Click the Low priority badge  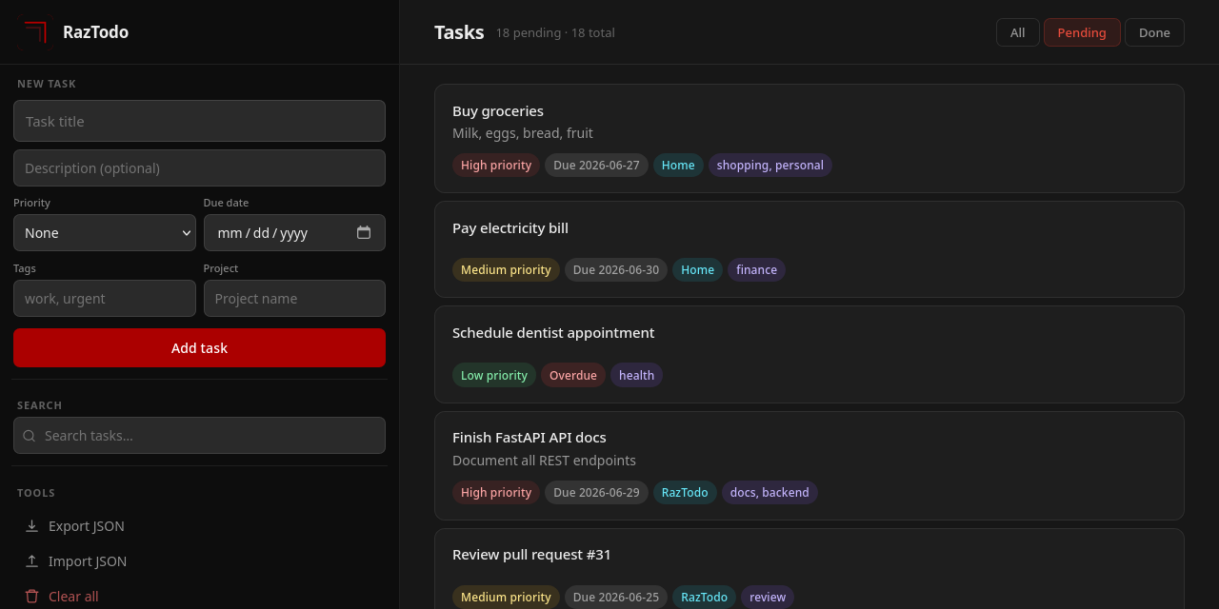click(x=494, y=375)
